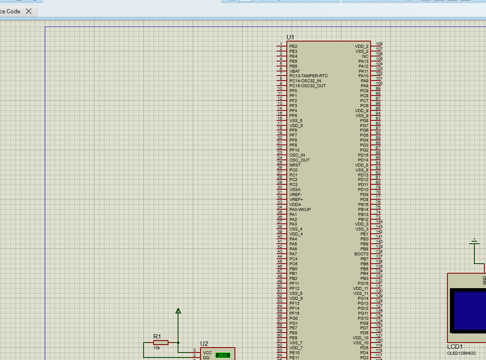Click the VREF- pin label
The height and width of the screenshot is (360, 486).
296,195
